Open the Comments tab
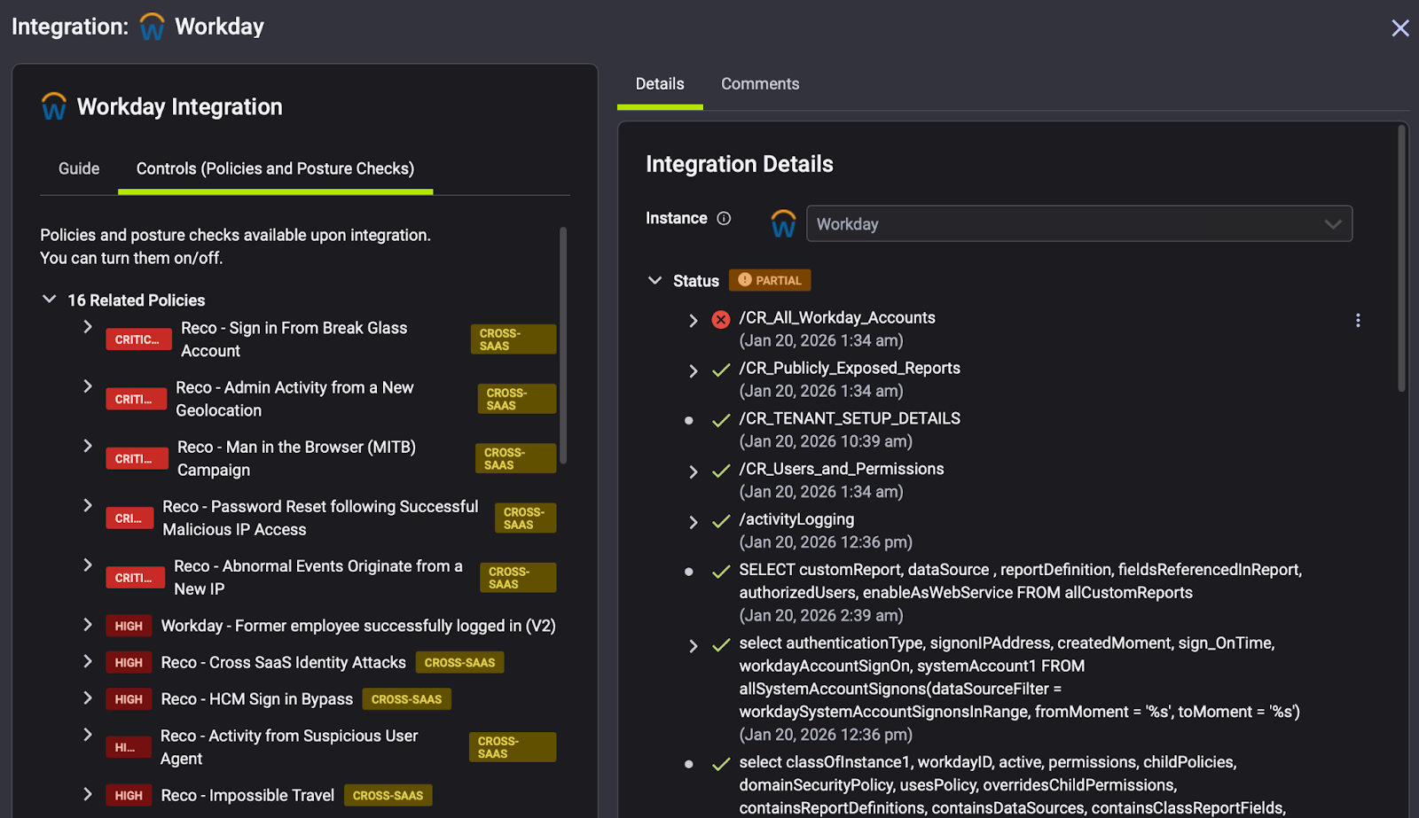 (760, 84)
